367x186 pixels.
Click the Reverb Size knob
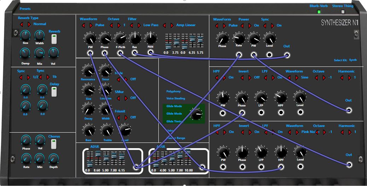pos(25,35)
